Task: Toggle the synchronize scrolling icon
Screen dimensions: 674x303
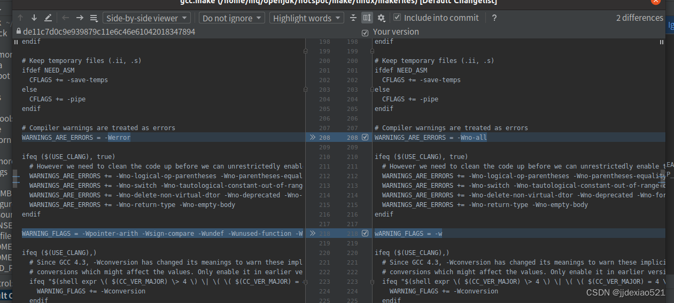Action: click(x=367, y=18)
